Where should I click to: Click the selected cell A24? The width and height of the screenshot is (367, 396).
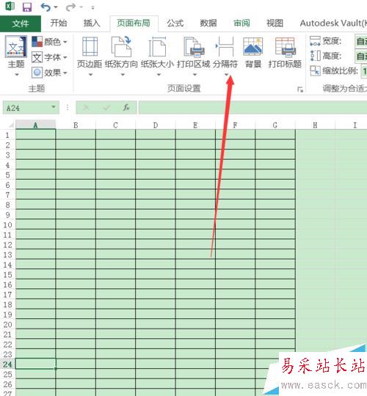36,364
